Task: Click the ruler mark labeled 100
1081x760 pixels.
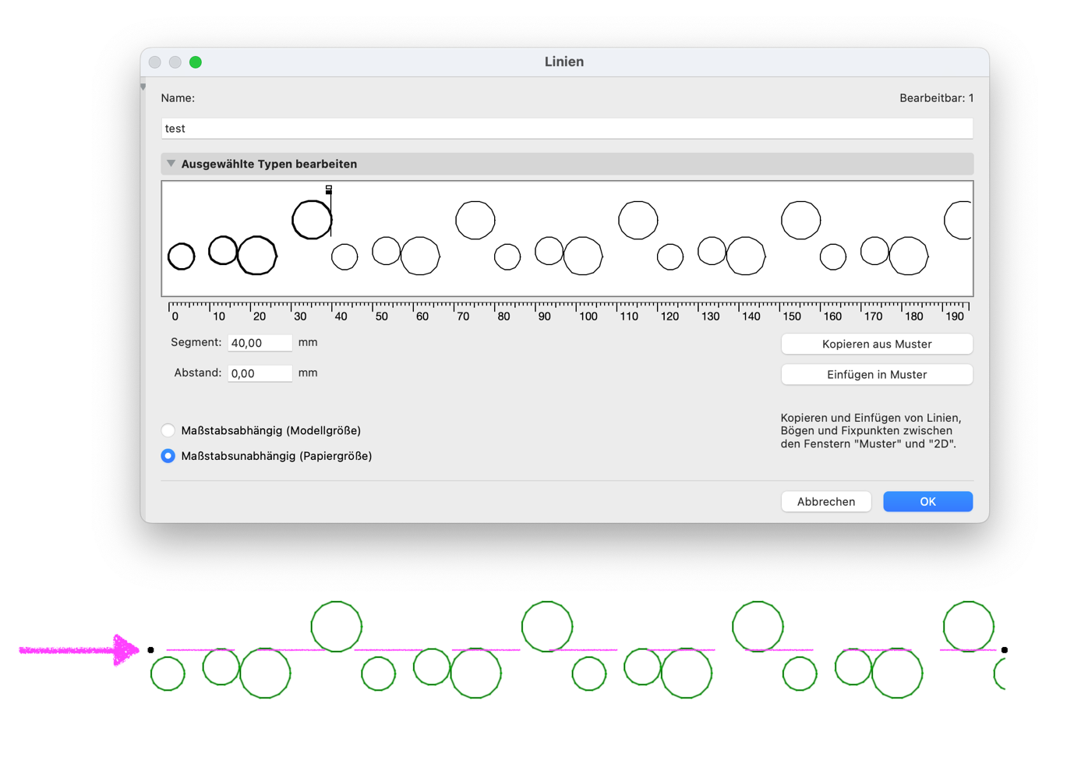Action: pyautogui.click(x=588, y=316)
